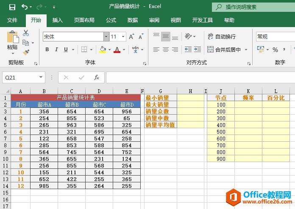Switch to the 审阅 tab

pyautogui.click(x=154, y=20)
